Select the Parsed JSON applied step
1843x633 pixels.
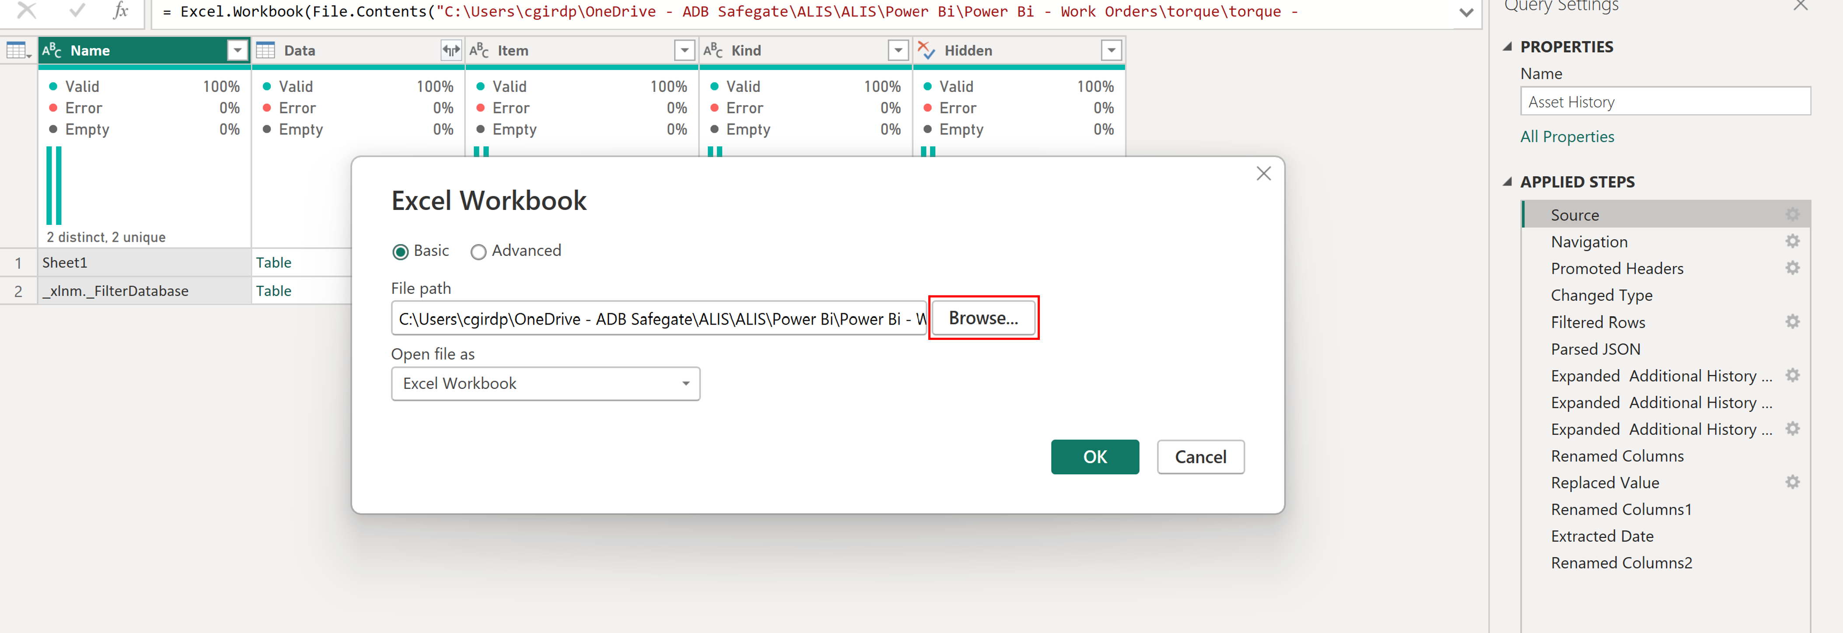click(x=1595, y=349)
